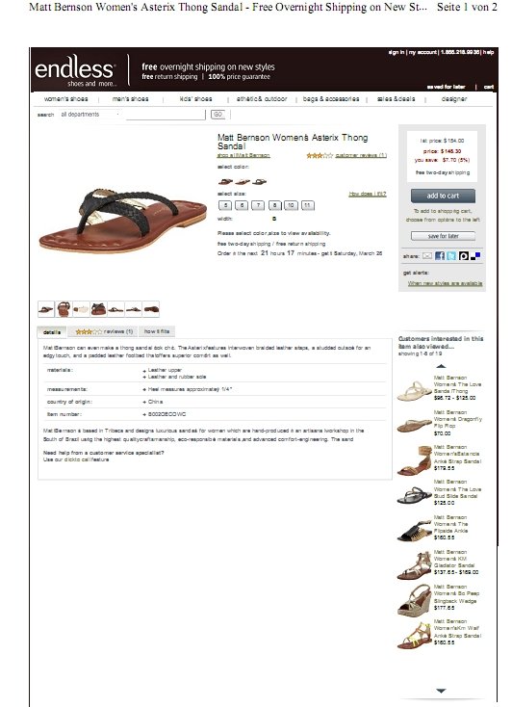Click the save for later button
512x707 pixels.
[443, 236]
